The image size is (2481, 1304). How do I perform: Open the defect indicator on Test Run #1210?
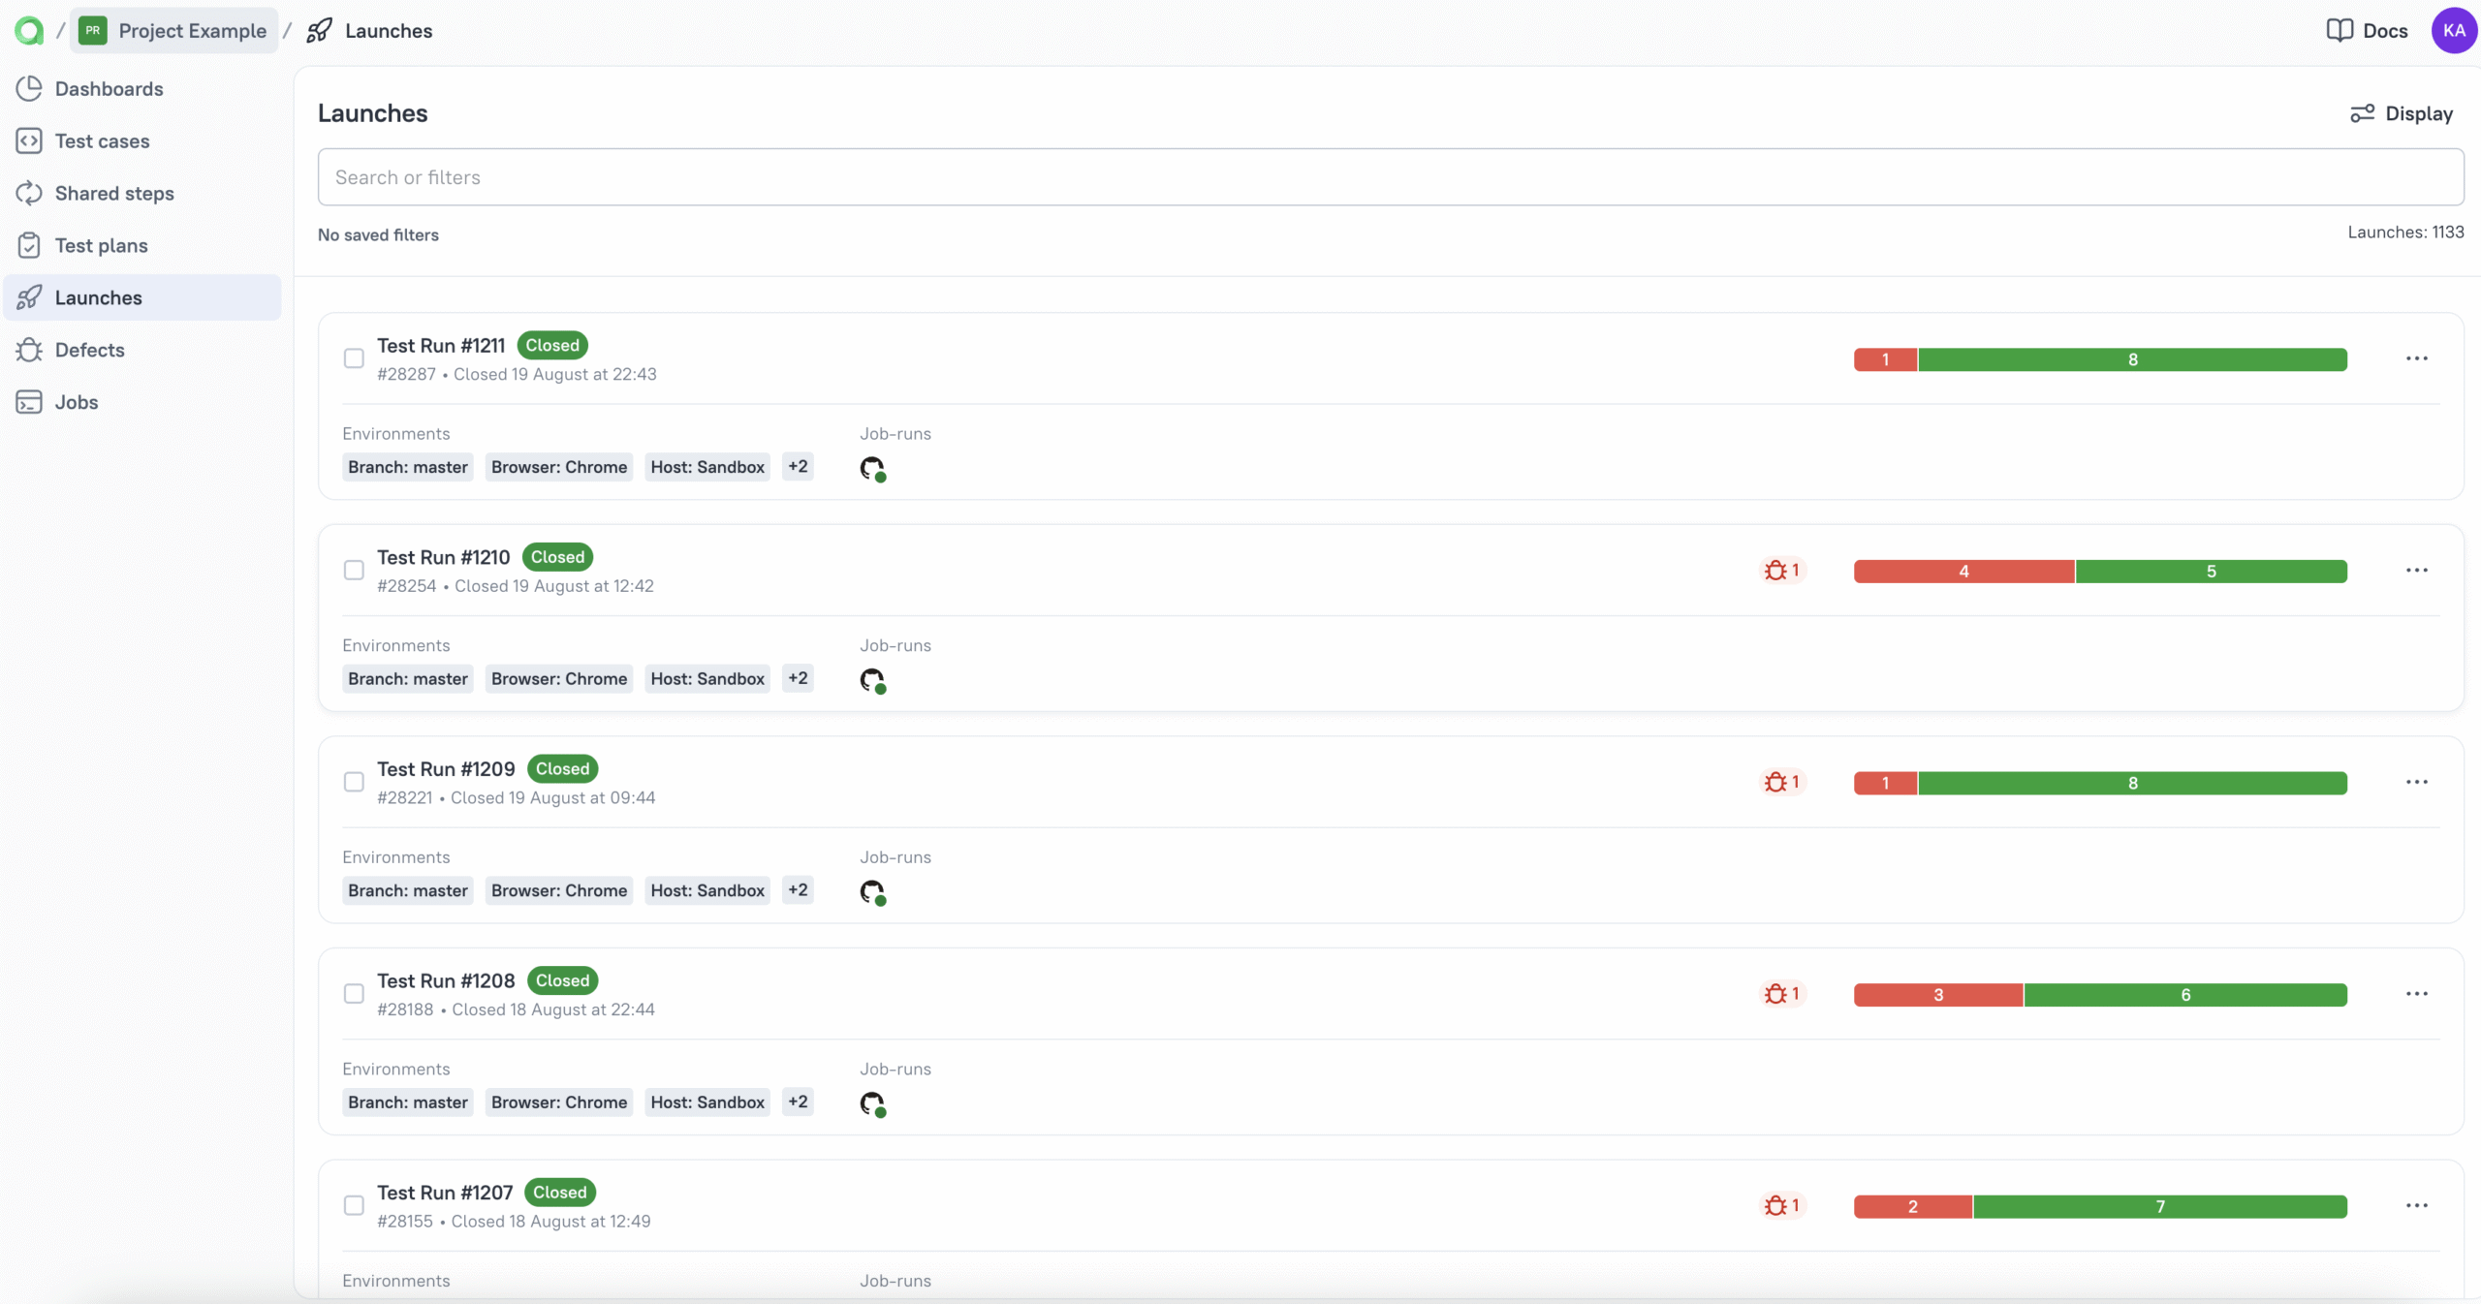[1781, 570]
